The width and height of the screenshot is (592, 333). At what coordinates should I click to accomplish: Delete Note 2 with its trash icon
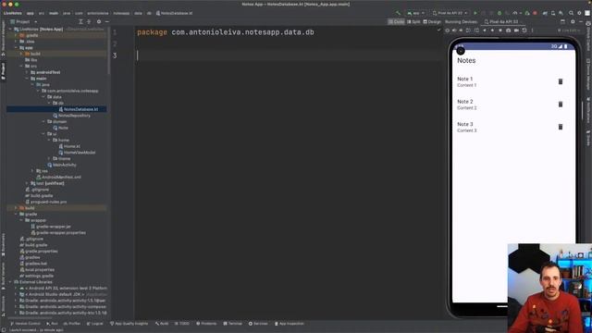tap(561, 105)
